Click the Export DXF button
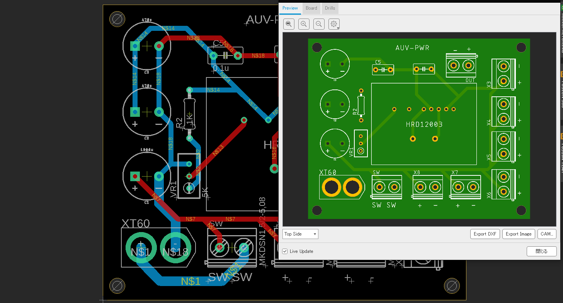Screen dimensions: 563x303 [485, 234]
